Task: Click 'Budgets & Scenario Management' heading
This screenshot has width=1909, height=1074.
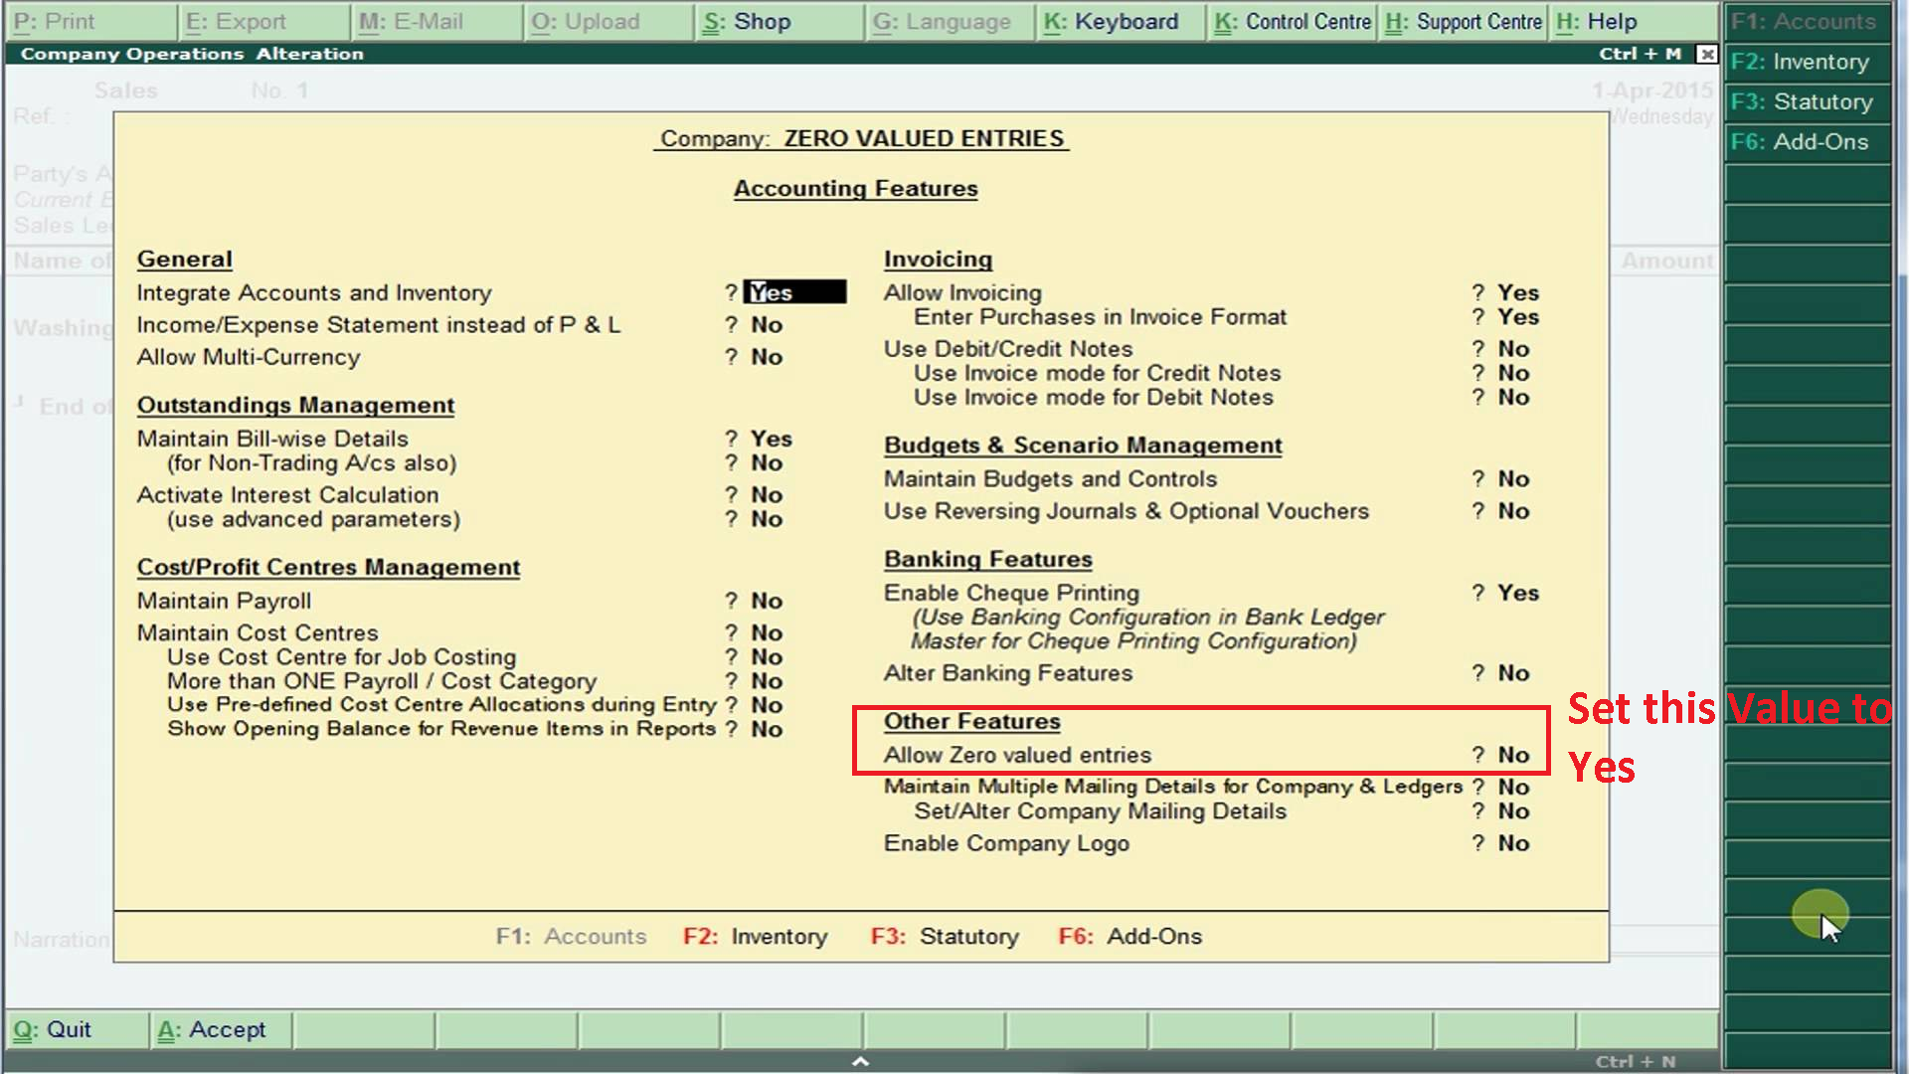Action: click(1083, 446)
